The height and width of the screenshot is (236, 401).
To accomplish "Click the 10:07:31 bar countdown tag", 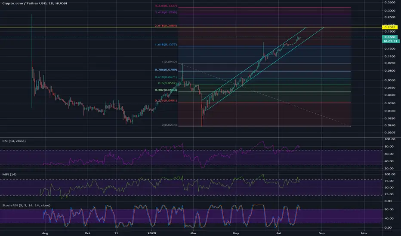I will (x=391, y=41).
